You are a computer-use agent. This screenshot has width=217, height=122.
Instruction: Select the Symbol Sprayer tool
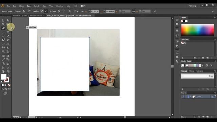coord(3,64)
